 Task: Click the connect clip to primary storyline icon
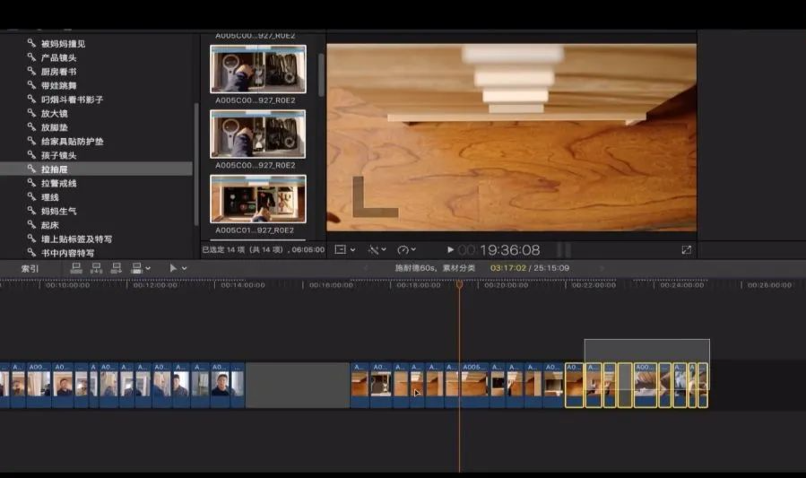pos(76,268)
